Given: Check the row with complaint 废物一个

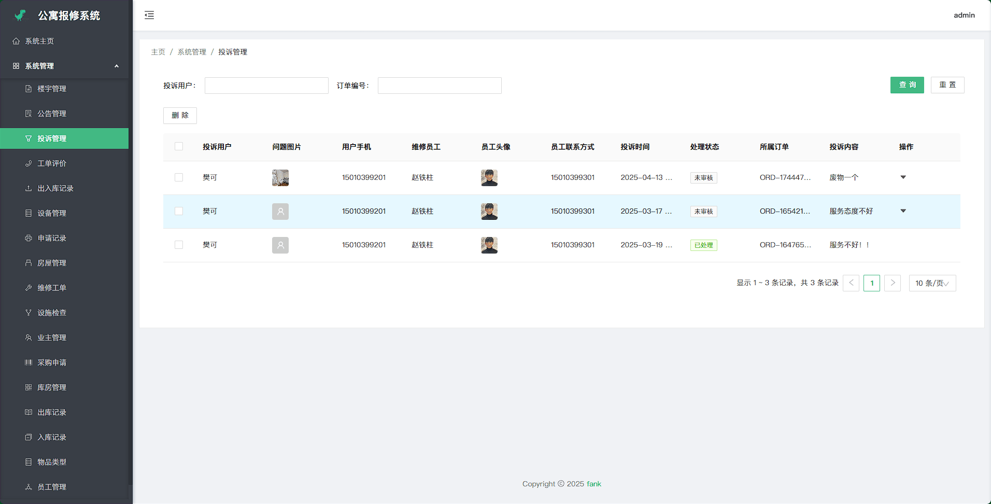Looking at the screenshot, I should 179,177.
